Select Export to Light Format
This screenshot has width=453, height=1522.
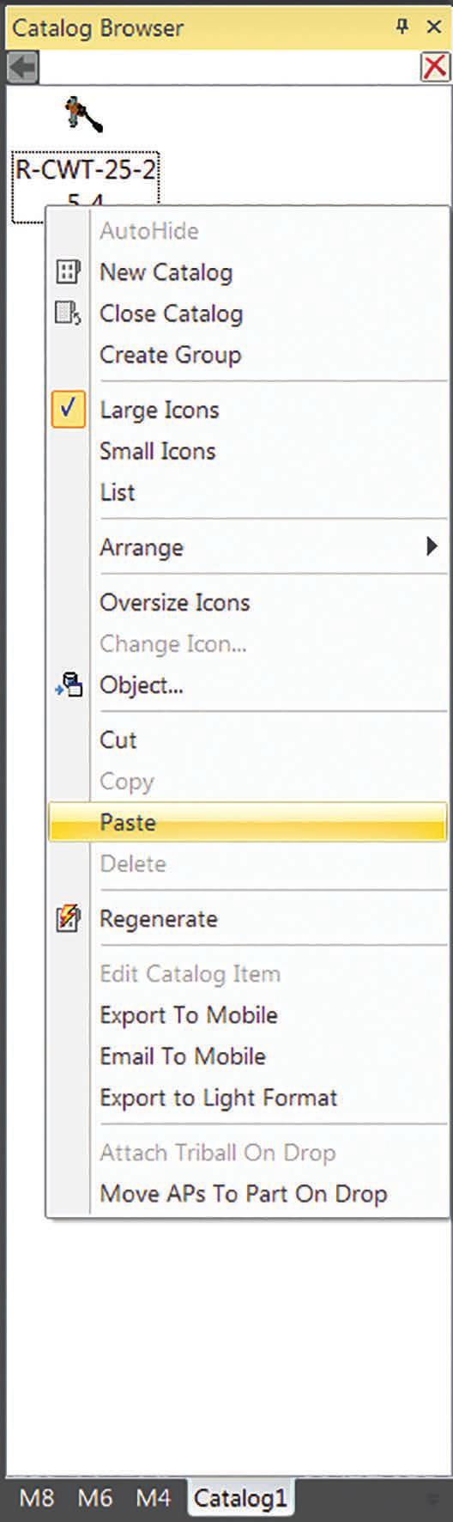219,1097
